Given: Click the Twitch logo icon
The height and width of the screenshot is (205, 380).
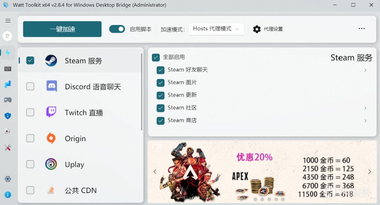Looking at the screenshot, I should tap(51, 112).
